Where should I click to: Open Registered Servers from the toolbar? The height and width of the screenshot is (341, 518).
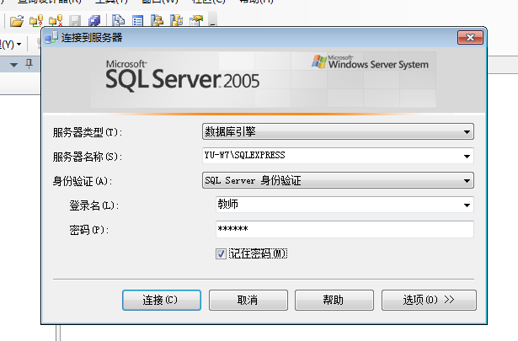pos(118,20)
